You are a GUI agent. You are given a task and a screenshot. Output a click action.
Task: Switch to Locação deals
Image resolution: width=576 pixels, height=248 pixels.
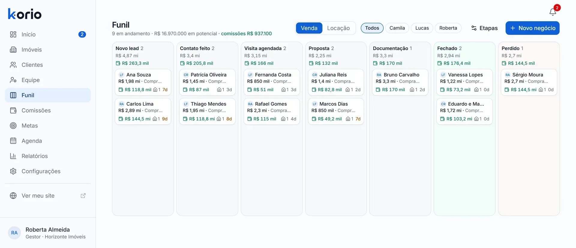(338, 28)
